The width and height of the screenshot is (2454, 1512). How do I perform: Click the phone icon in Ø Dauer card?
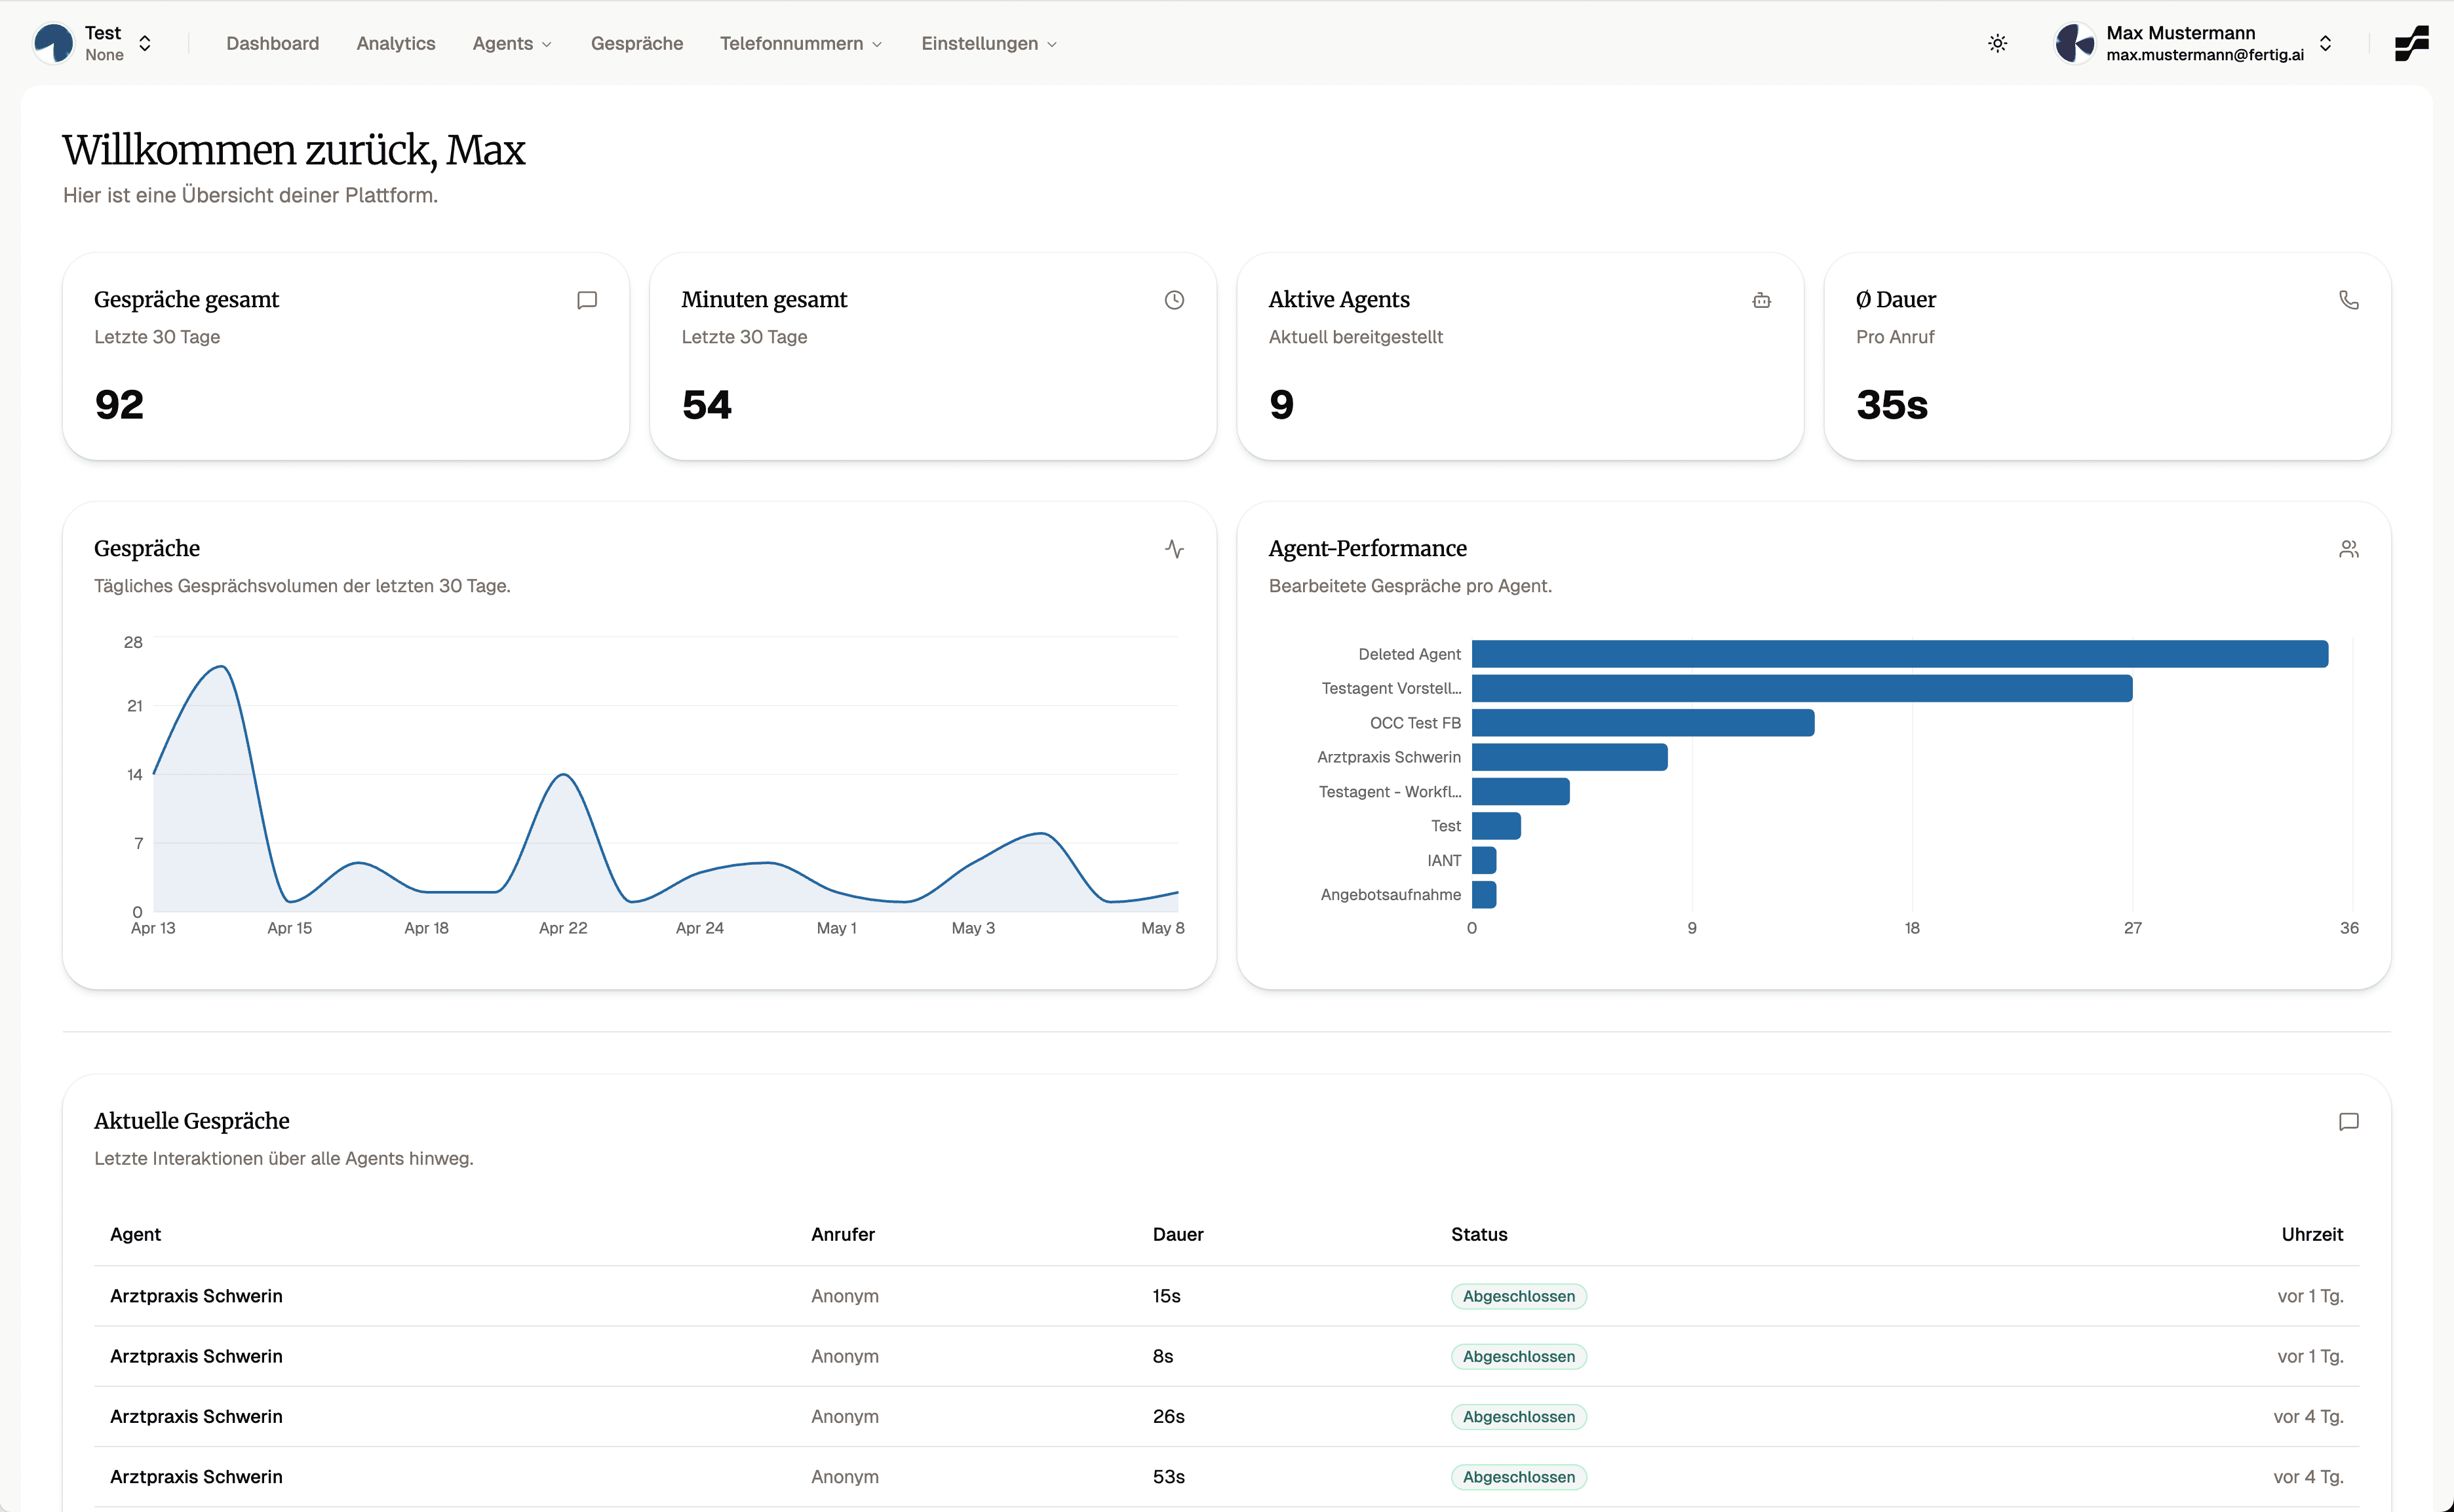(x=2349, y=300)
